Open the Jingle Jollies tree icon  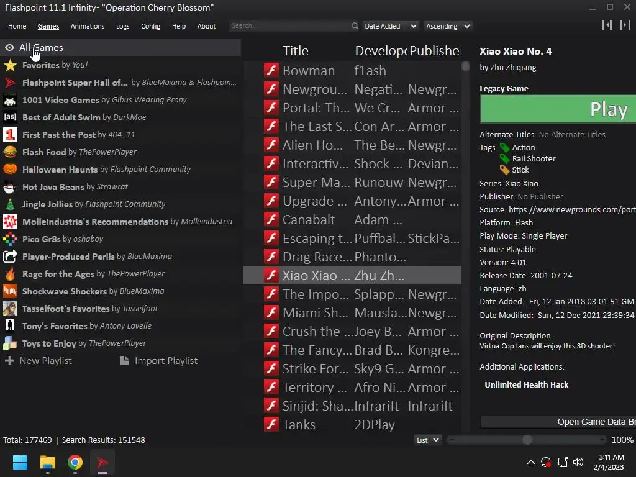tap(10, 204)
